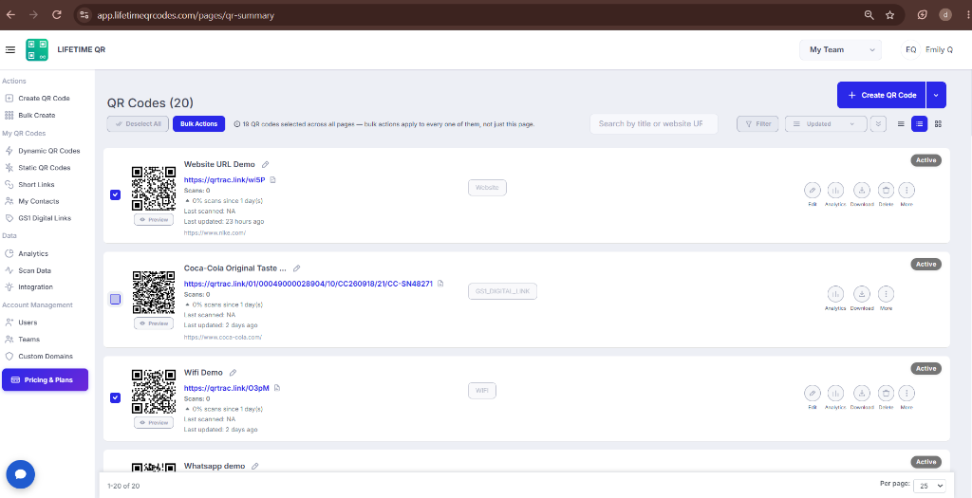
Task: Uncheck the Website URL Demo checkbox
Action: tap(115, 195)
